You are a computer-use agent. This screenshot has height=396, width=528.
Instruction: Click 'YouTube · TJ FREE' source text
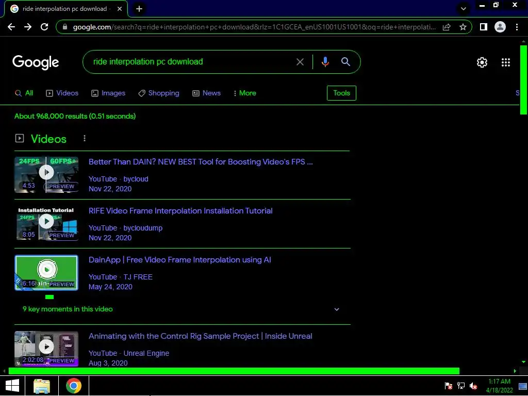121,277
